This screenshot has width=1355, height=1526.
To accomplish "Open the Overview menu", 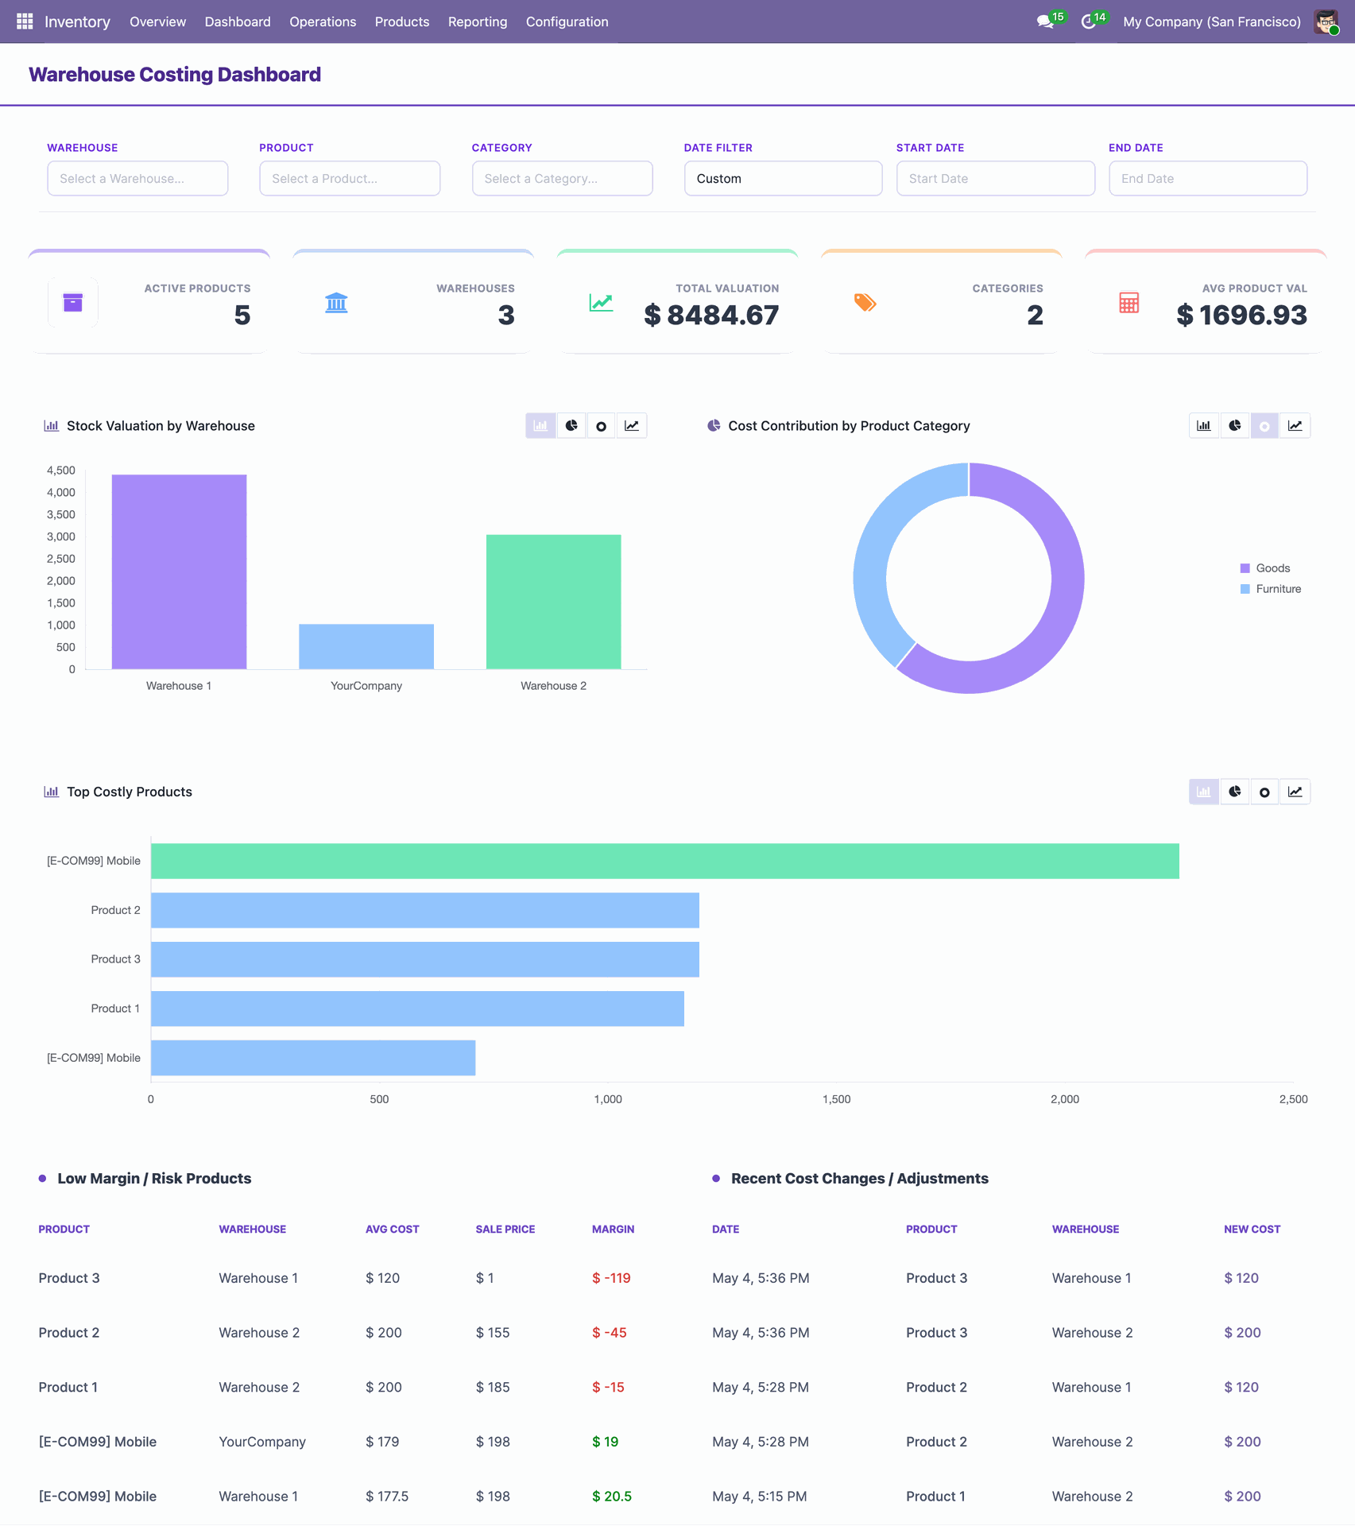I will pos(157,21).
